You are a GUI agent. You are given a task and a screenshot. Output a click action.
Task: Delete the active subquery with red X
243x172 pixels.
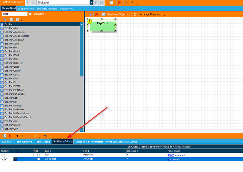click(120, 2)
